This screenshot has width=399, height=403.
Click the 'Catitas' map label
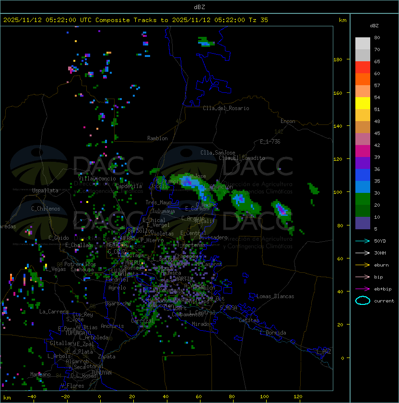pyautogui.click(x=249, y=320)
